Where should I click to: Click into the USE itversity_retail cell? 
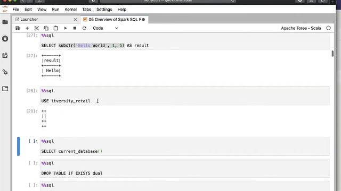coord(185,96)
